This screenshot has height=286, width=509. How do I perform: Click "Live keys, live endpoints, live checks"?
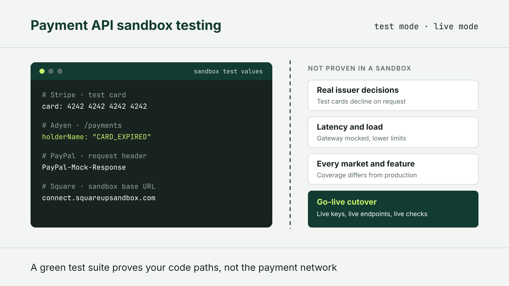(x=372, y=214)
